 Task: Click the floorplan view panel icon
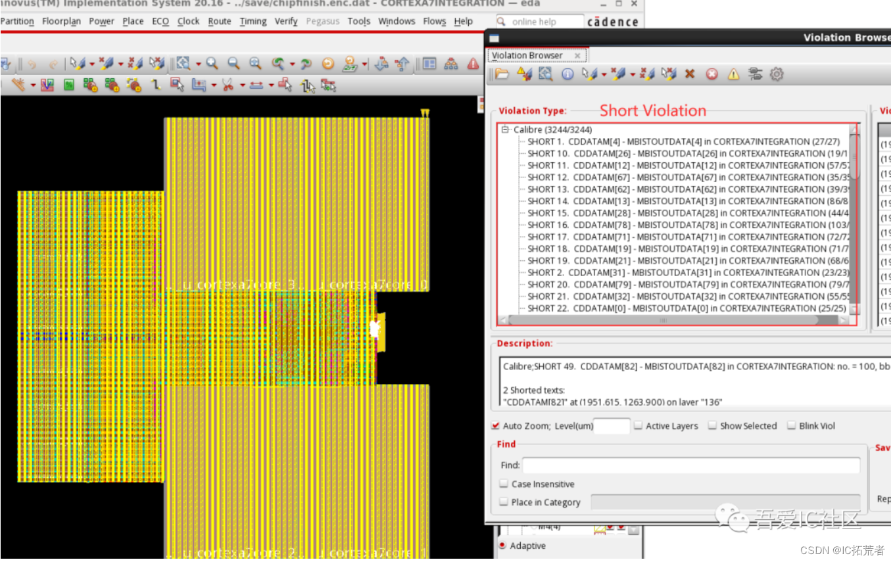coord(429,64)
